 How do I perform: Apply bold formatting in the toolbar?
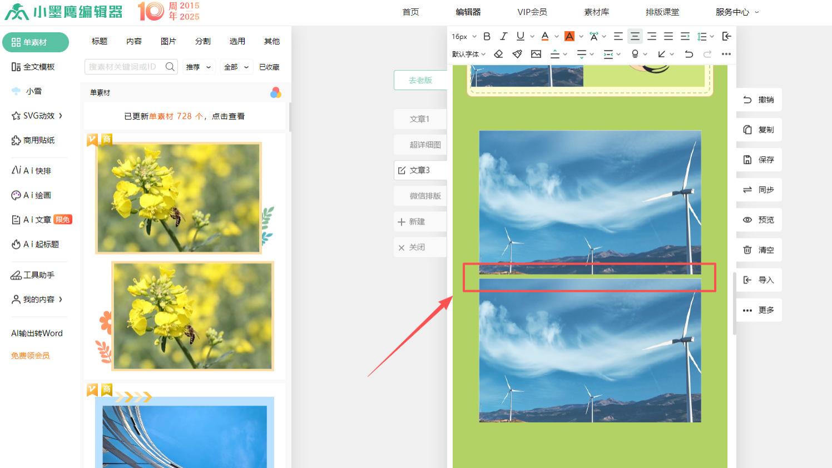(x=487, y=36)
